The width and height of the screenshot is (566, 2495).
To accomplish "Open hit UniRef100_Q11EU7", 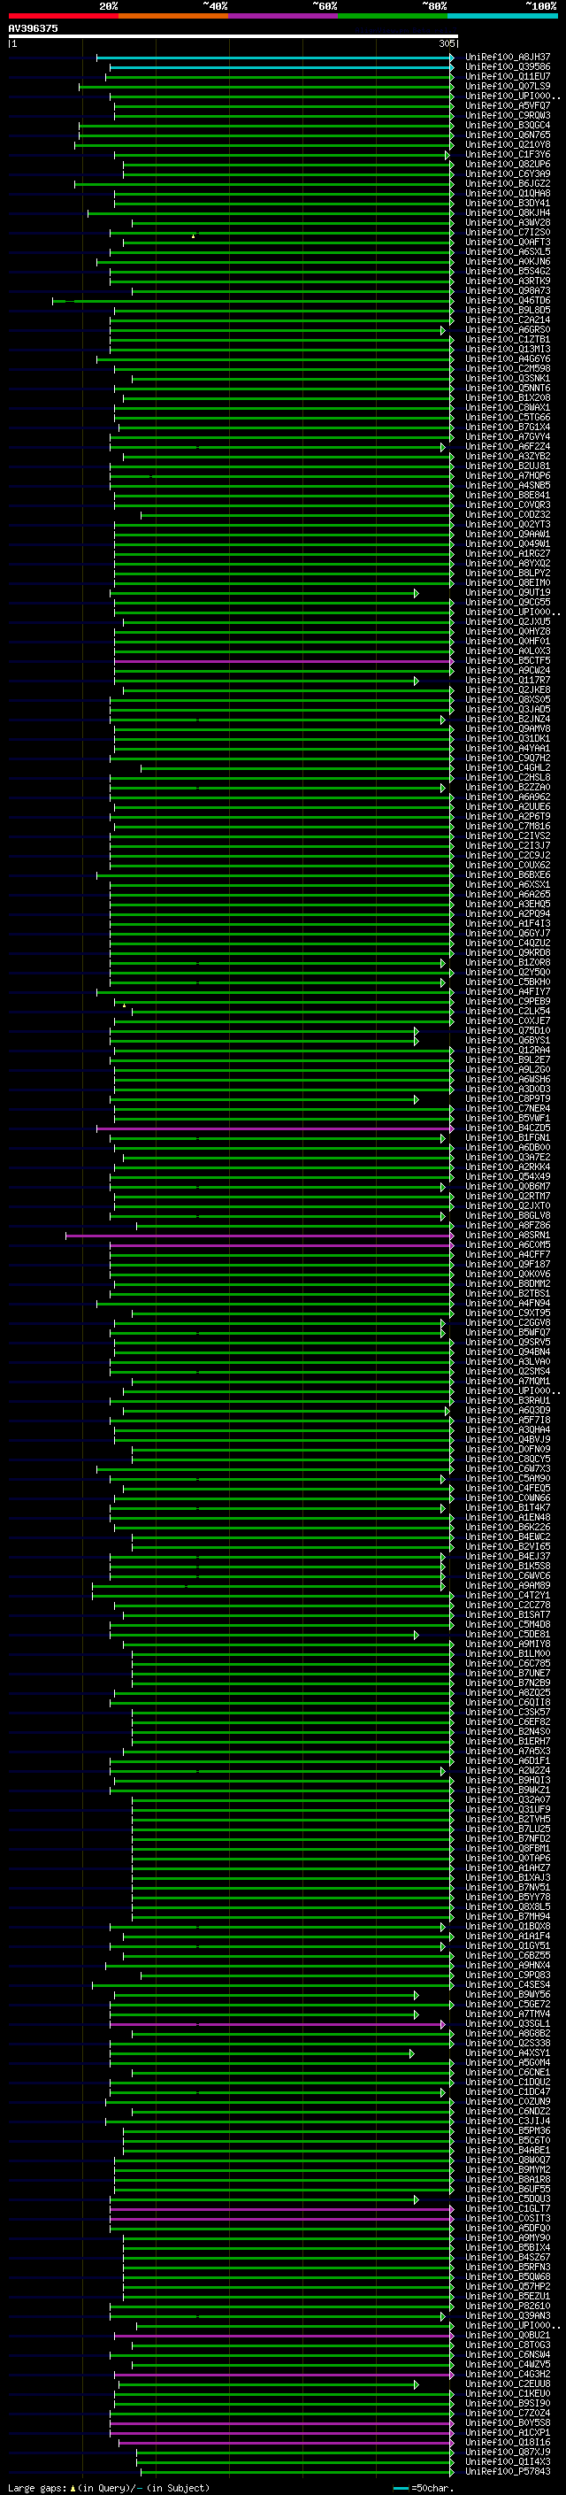I will click(507, 78).
